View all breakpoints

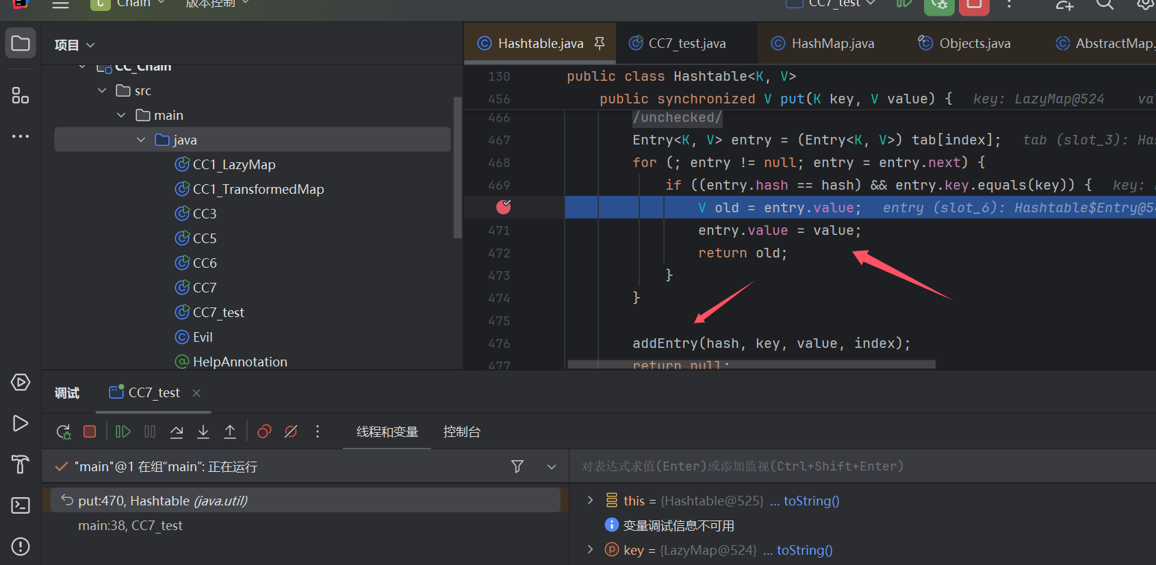264,431
